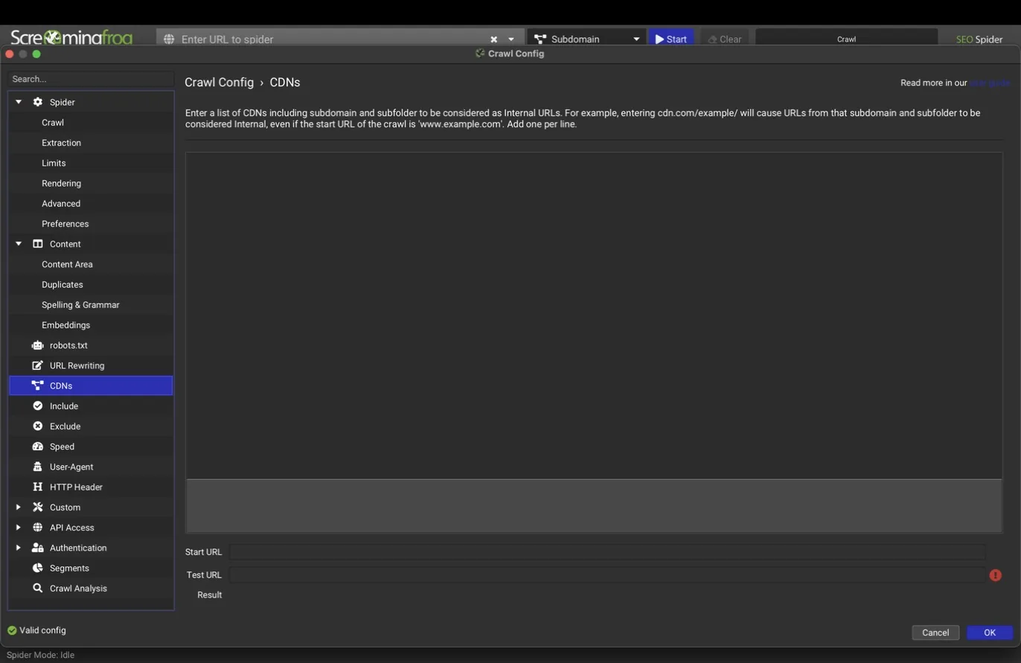Select Spelling & Grammar settings
Screen dimensions: 1021x663
point(80,304)
